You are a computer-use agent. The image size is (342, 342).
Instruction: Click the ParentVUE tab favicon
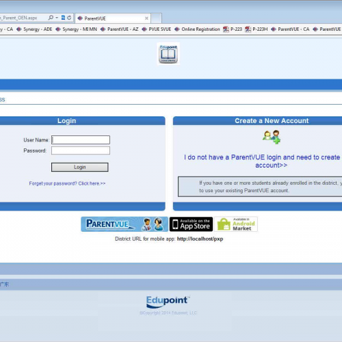[80, 18]
